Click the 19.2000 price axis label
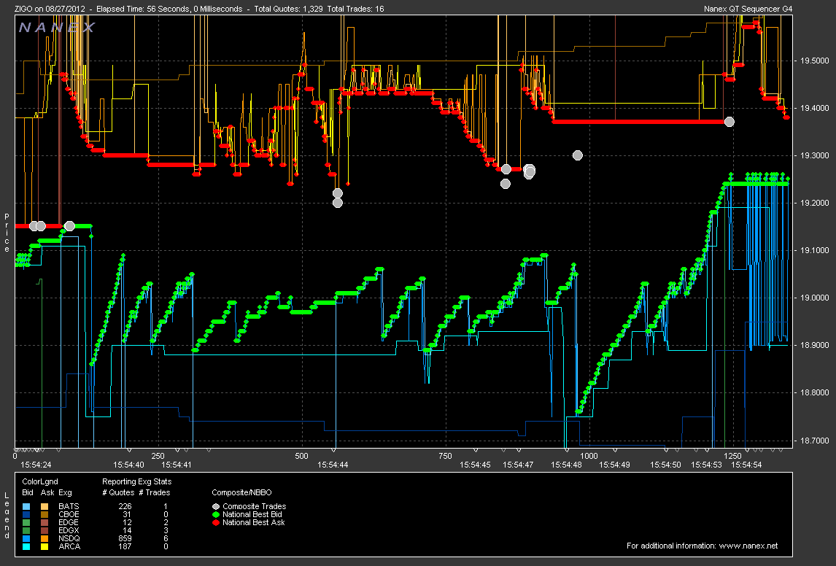The height and width of the screenshot is (566, 836). tap(814, 203)
